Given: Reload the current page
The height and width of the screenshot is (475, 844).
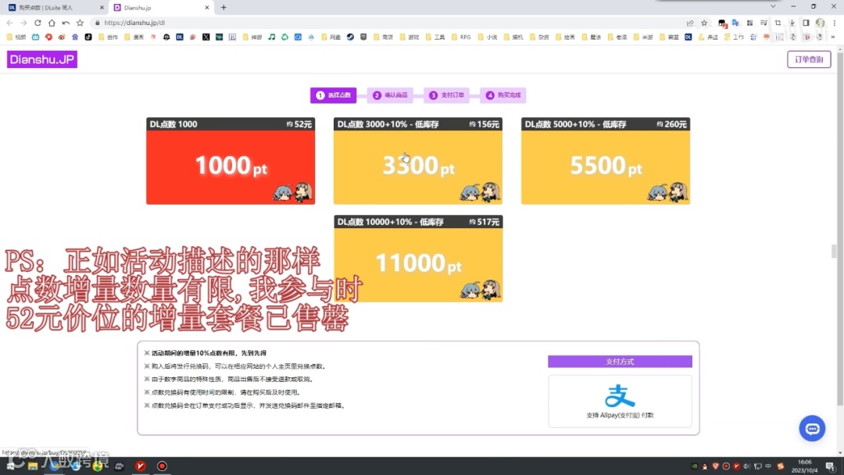Looking at the screenshot, I should point(38,23).
